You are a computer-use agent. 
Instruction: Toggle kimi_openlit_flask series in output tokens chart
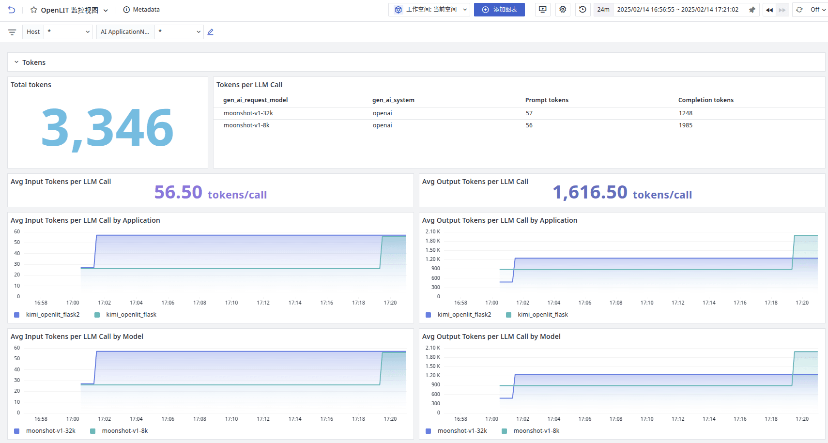click(542, 315)
